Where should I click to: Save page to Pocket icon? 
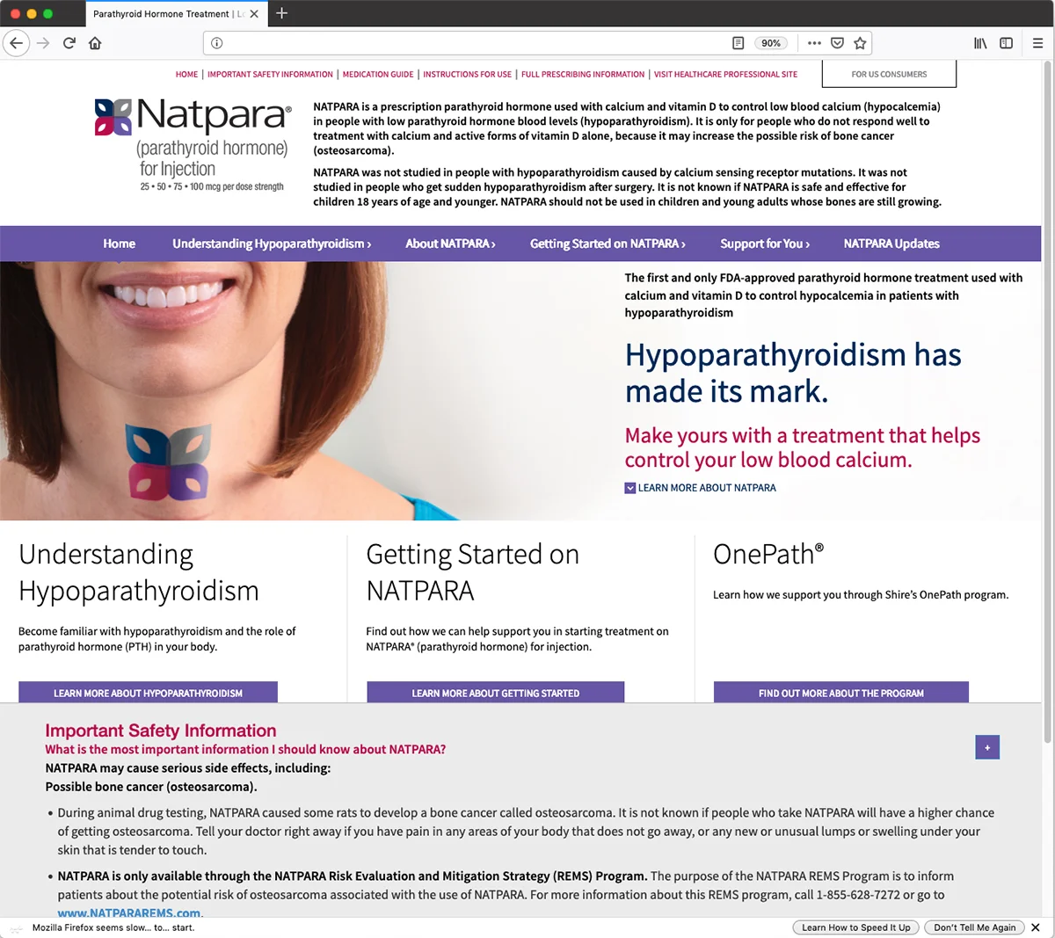[837, 43]
